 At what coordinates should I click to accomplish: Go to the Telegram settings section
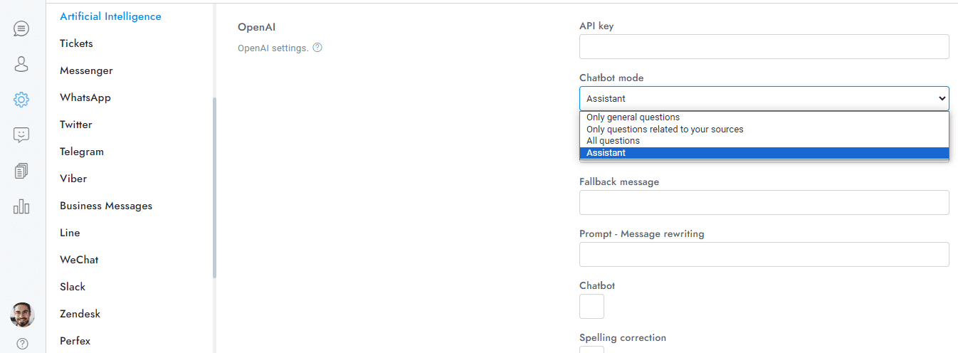(x=82, y=152)
